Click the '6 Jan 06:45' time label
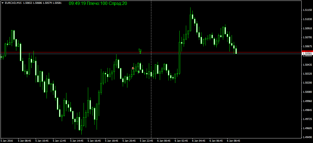Image resolution: width=313 pixels, height=143 pixels. coord(217,141)
